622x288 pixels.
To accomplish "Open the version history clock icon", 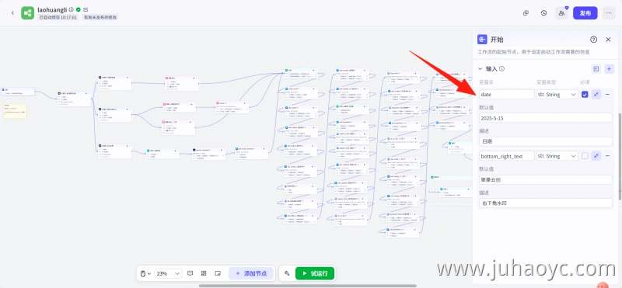I will 543,13.
